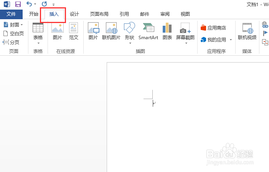Click the Word application icon

click(7, 4)
